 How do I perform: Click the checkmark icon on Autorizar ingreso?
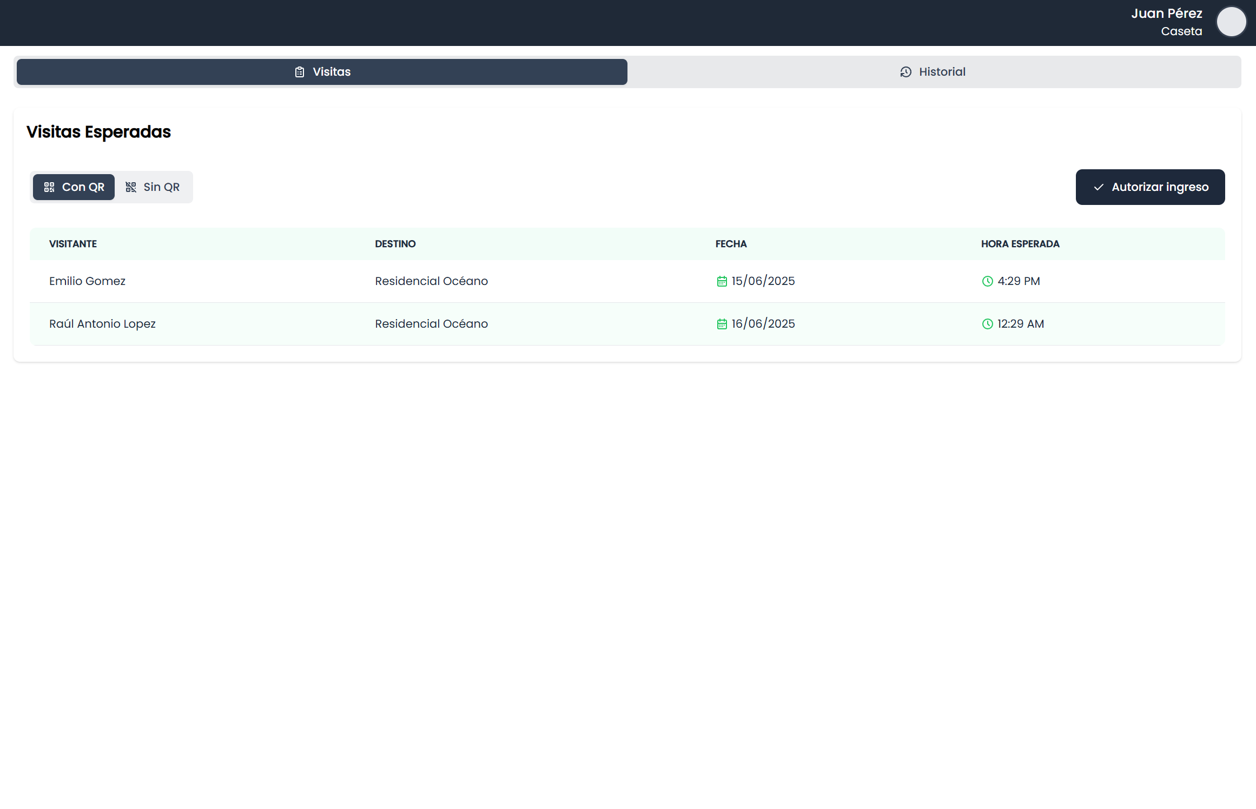(x=1099, y=187)
